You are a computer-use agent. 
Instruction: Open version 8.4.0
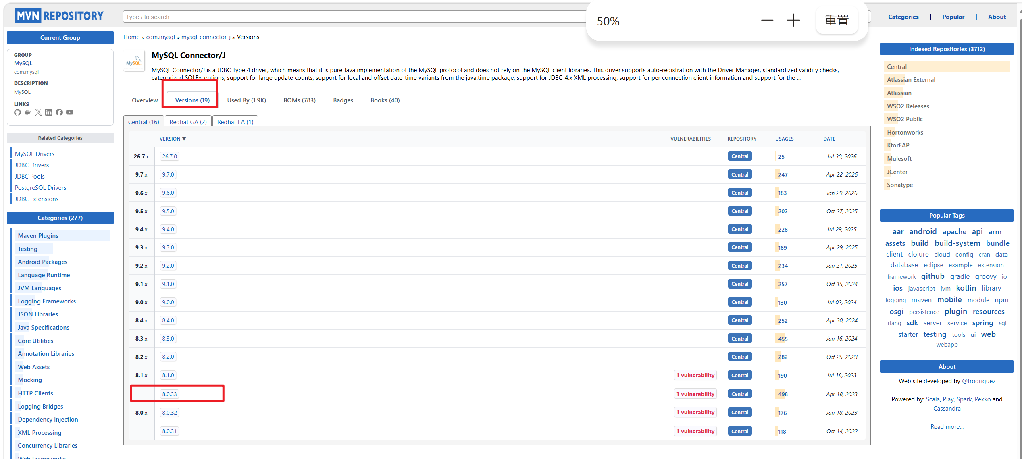pos(168,320)
